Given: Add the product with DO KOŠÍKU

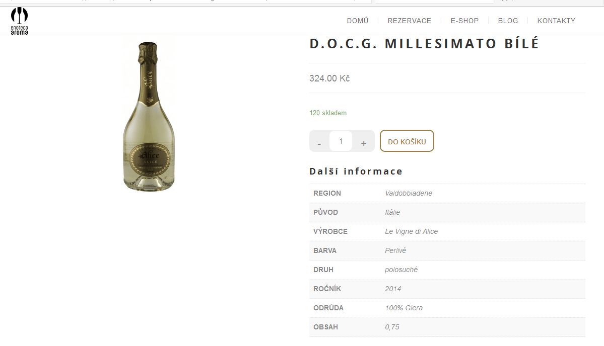Looking at the screenshot, I should pos(407,141).
